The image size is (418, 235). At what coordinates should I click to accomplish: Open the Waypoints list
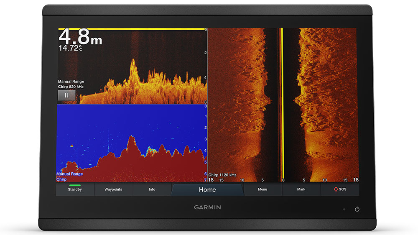pos(113,189)
